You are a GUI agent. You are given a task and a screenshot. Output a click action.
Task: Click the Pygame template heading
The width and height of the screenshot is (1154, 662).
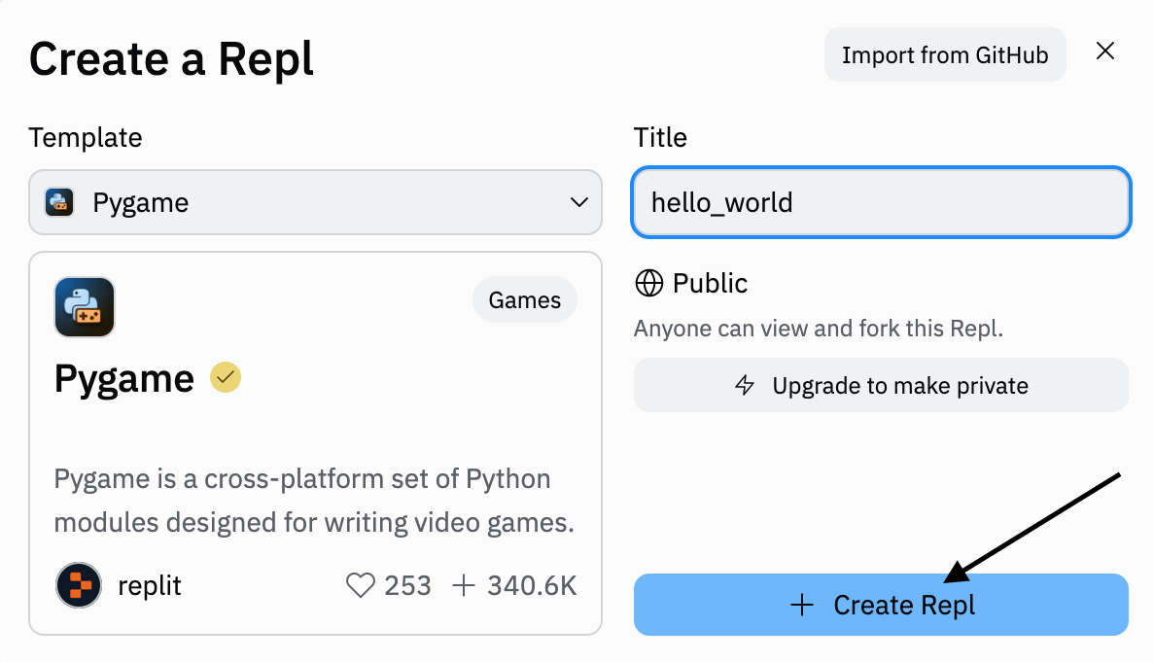(x=124, y=379)
